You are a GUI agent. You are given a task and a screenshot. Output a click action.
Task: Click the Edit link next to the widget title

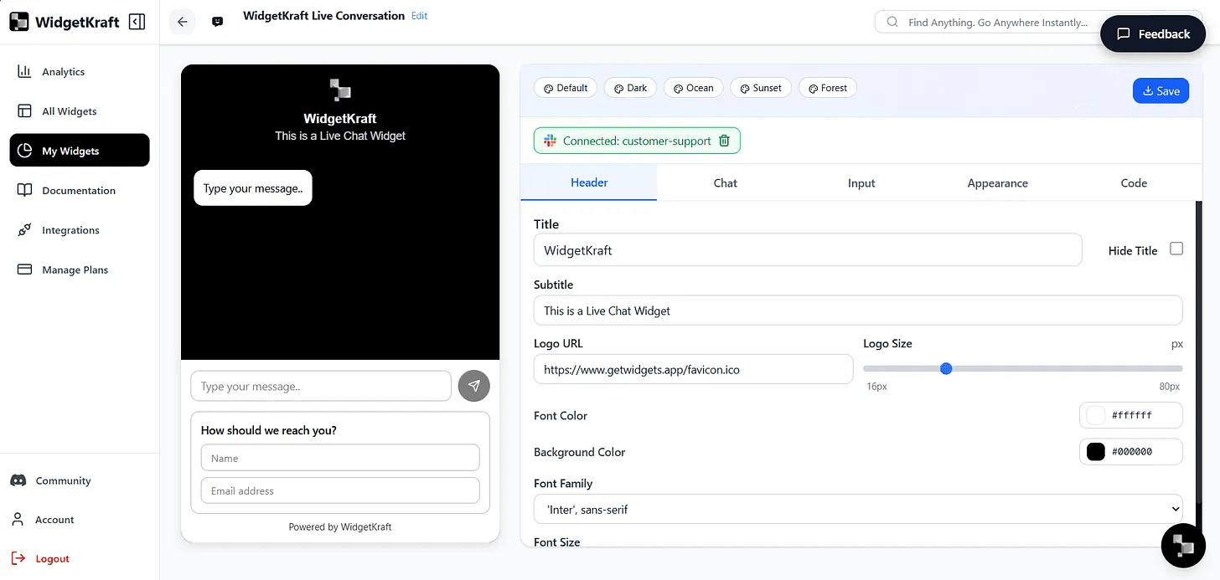pyautogui.click(x=418, y=15)
